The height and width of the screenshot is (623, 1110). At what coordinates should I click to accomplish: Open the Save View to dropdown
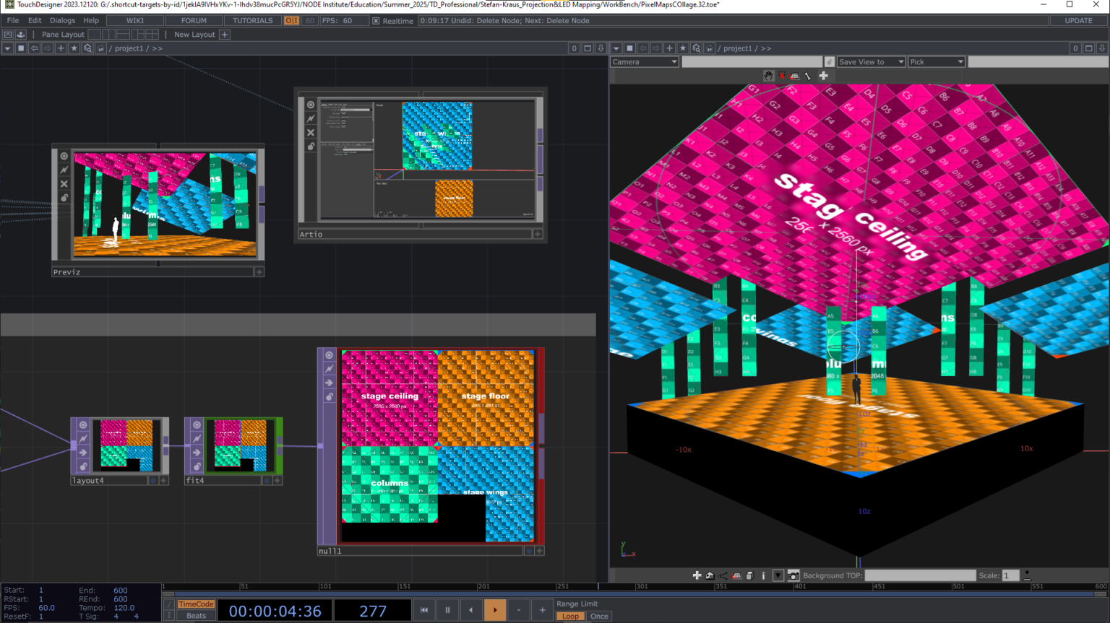tap(871, 61)
